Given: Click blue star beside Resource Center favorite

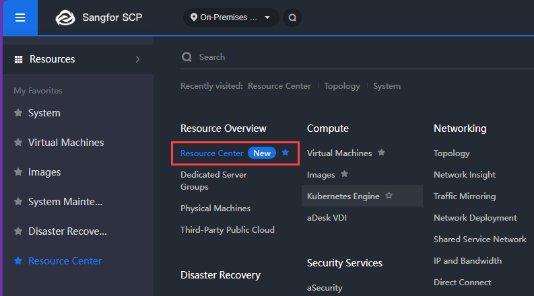Looking at the screenshot, I should click(x=18, y=260).
